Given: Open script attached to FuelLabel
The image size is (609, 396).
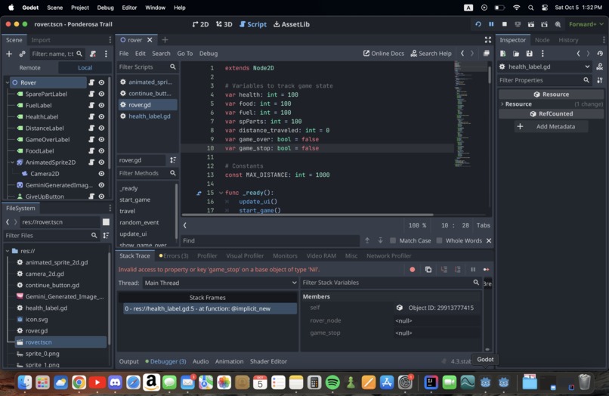Looking at the screenshot, I should point(91,105).
